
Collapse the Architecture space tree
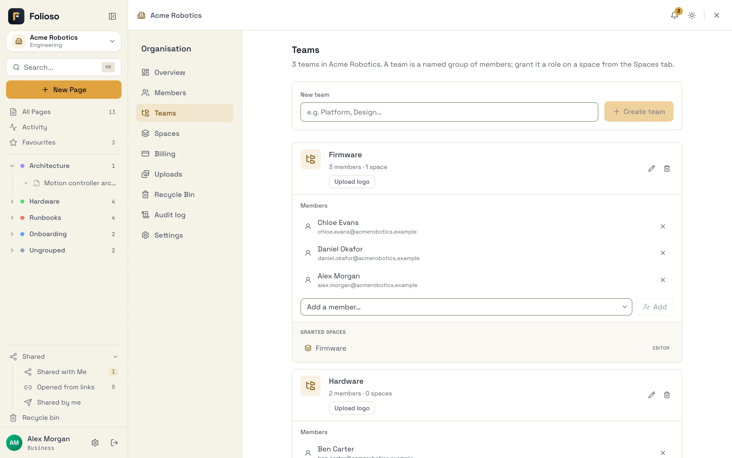point(12,166)
